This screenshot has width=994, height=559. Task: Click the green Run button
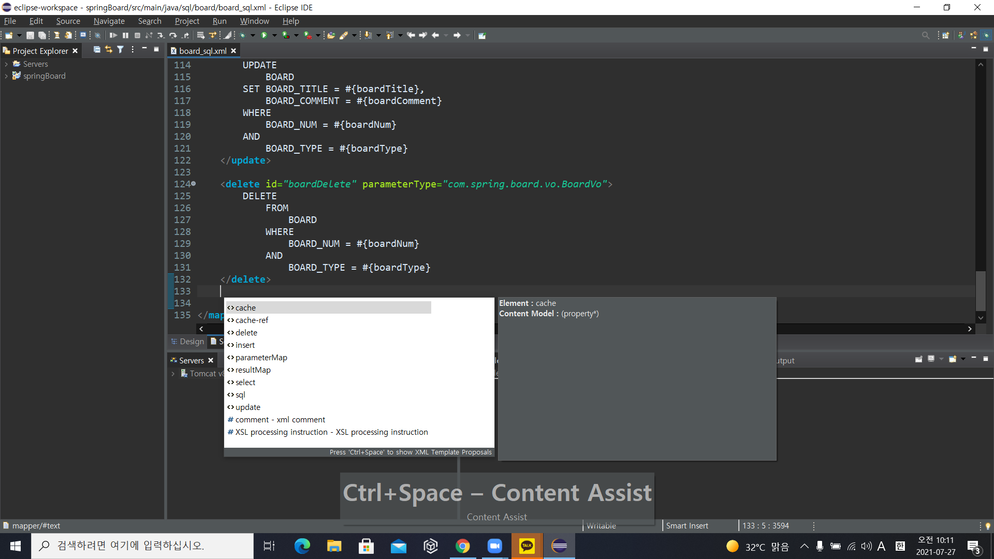(x=264, y=35)
